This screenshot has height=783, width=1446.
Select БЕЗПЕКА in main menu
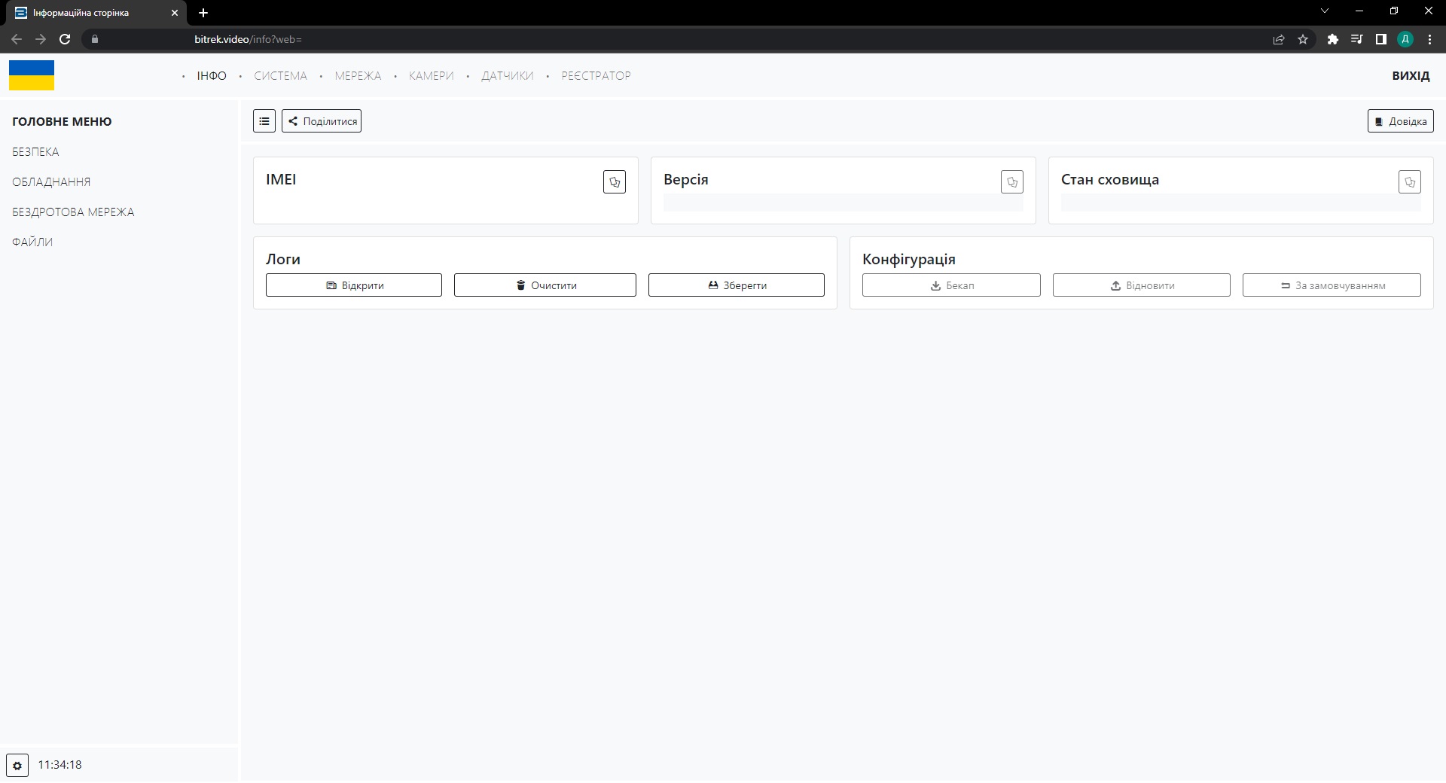(35, 152)
